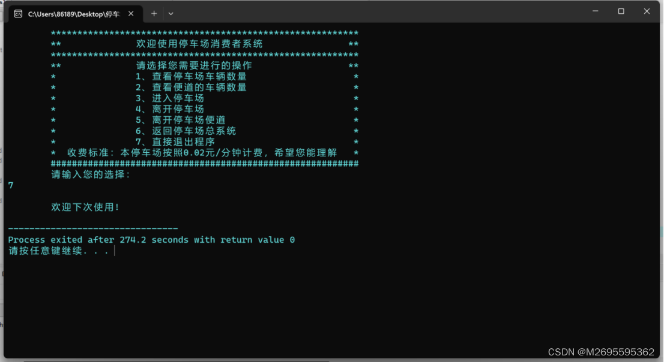Select the C:\Users\86189\Desktop tab
The height and width of the screenshot is (362, 664).
(x=76, y=14)
